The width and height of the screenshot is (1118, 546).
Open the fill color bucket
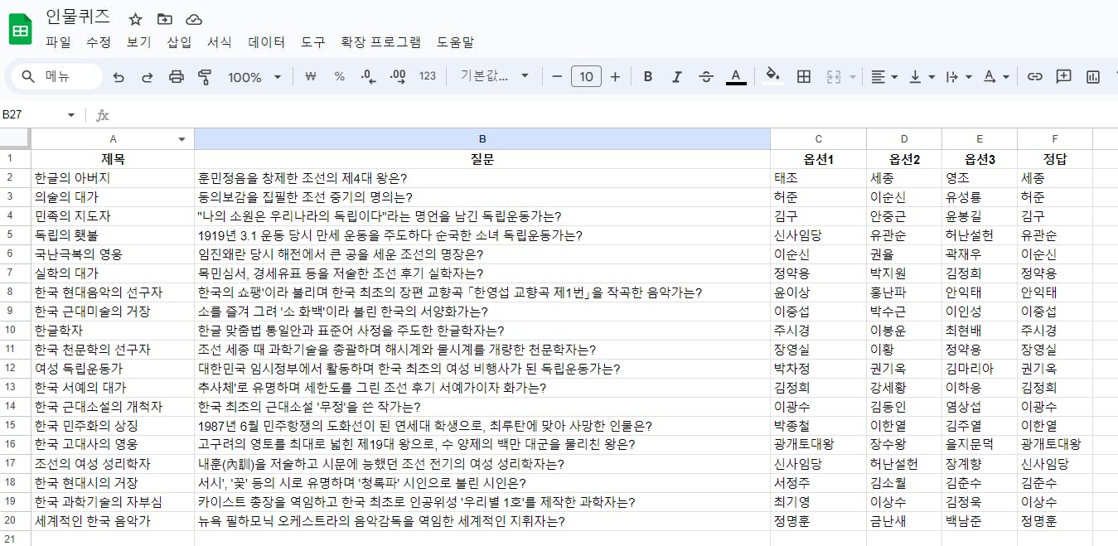coord(773,76)
